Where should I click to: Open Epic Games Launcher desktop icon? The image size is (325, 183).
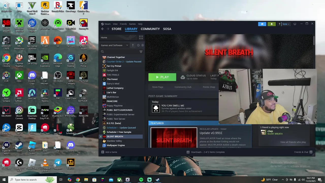(32, 43)
